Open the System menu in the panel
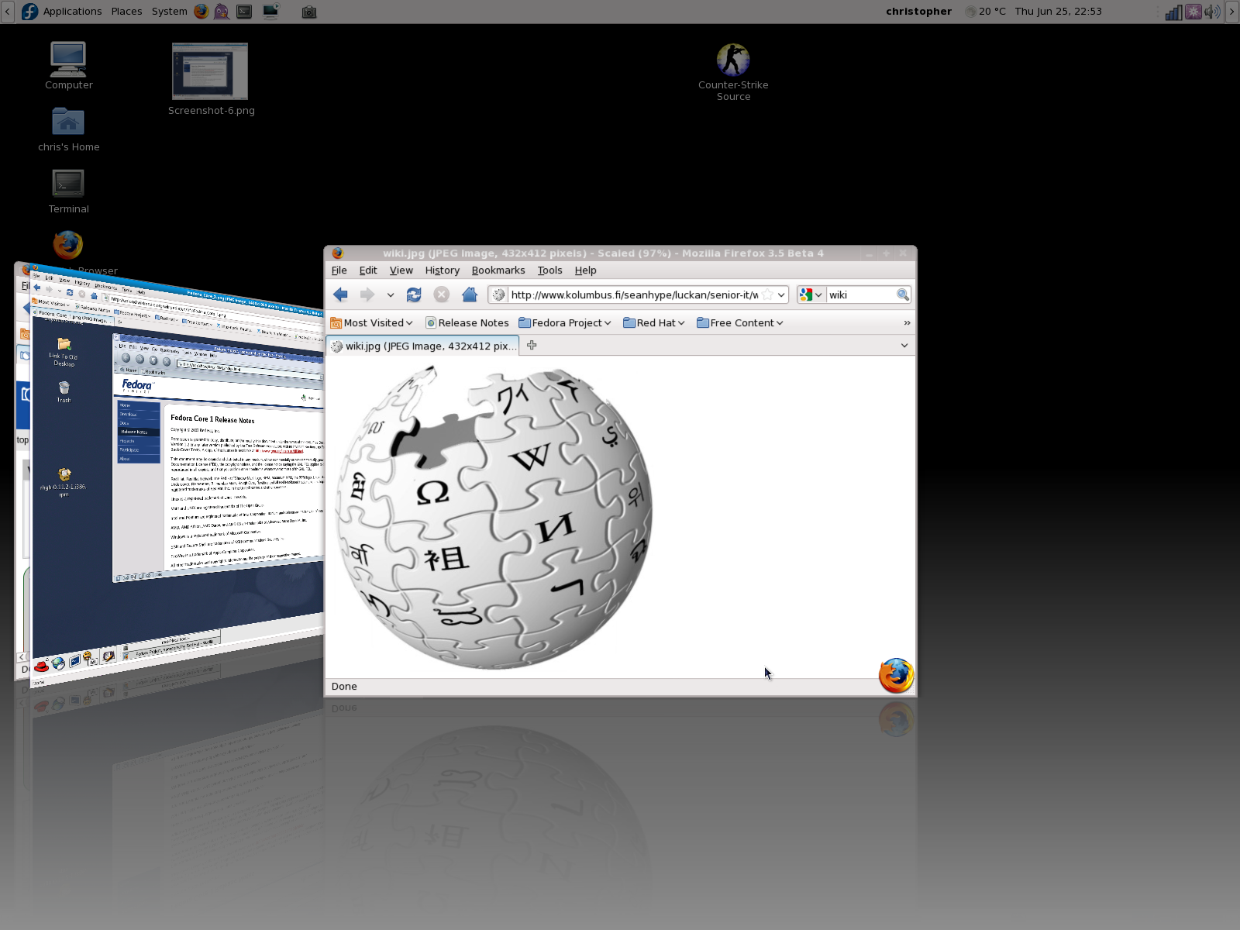Viewport: 1240px width, 930px height. [x=169, y=12]
